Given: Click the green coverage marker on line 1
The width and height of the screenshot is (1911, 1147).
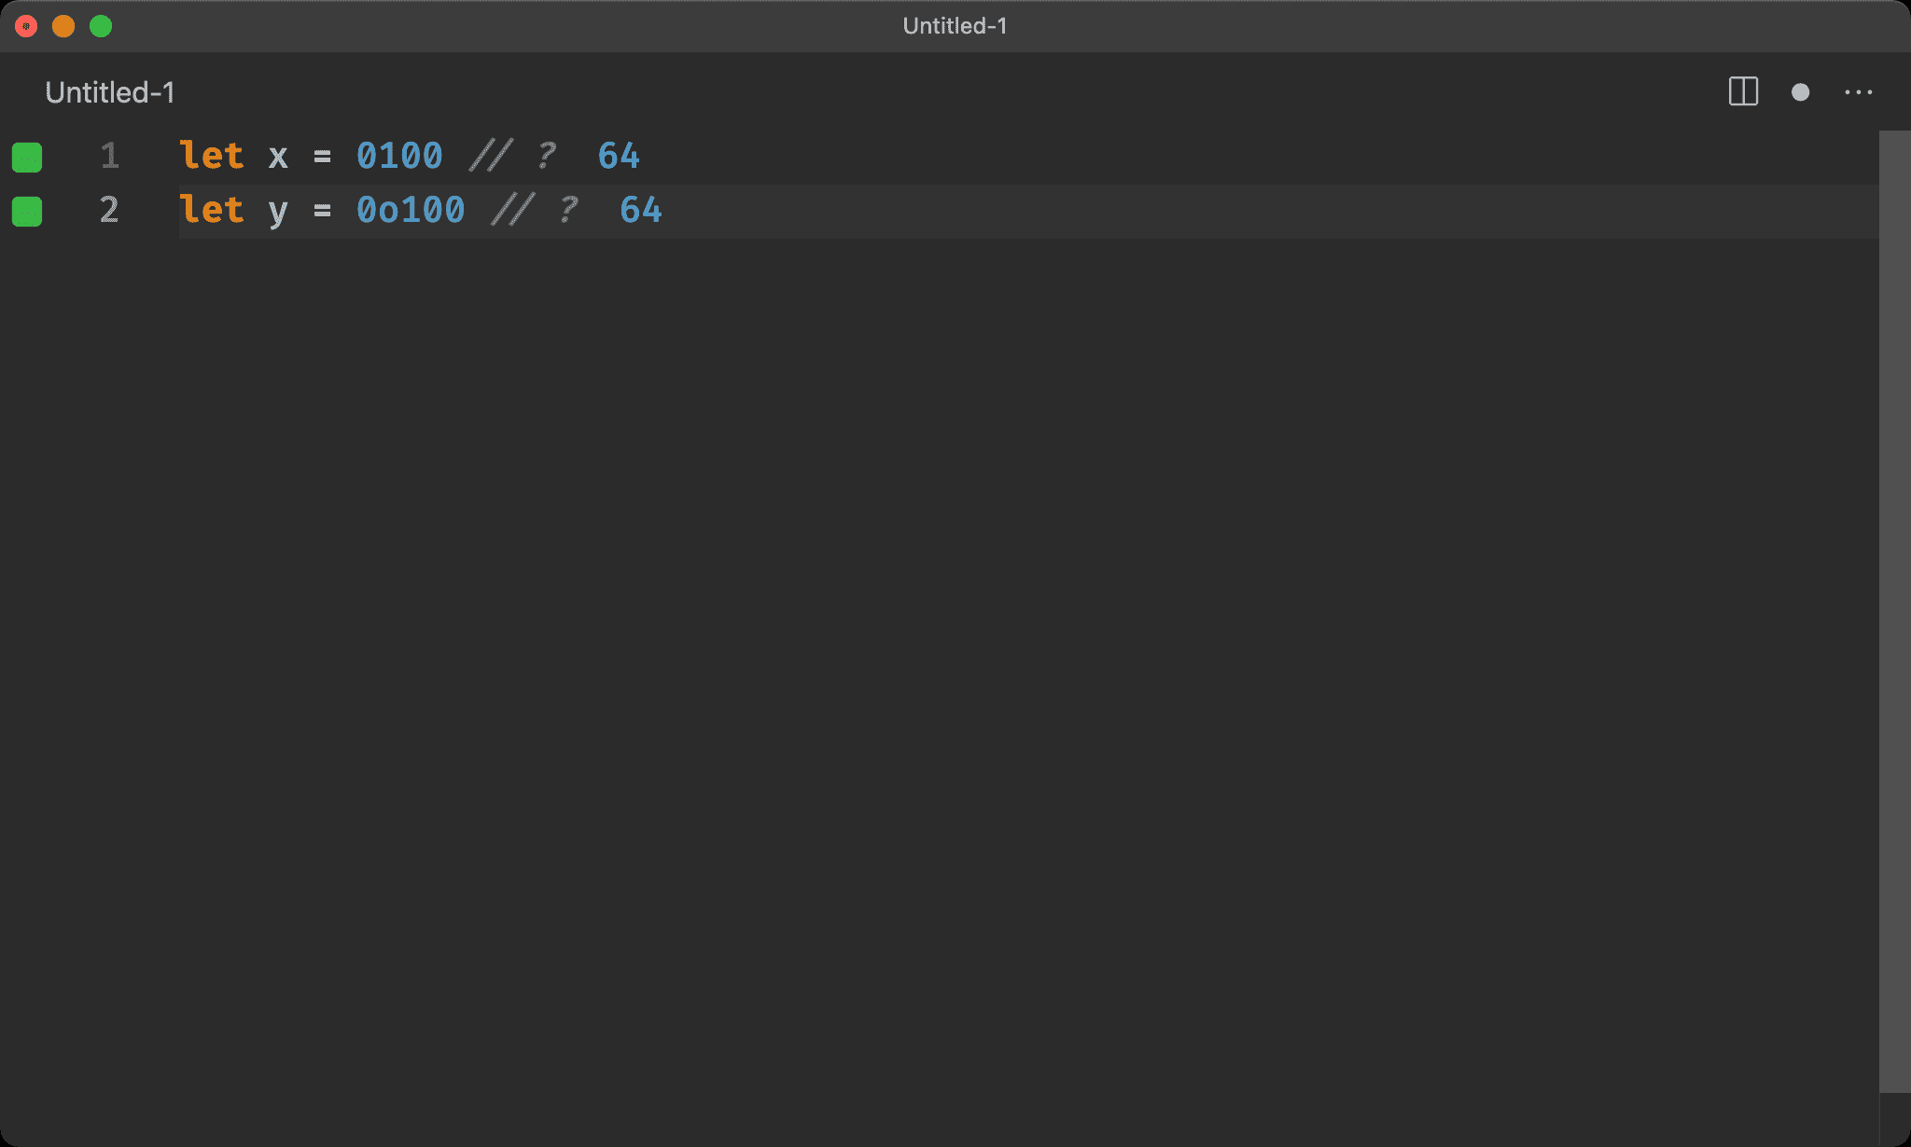Looking at the screenshot, I should 27,157.
